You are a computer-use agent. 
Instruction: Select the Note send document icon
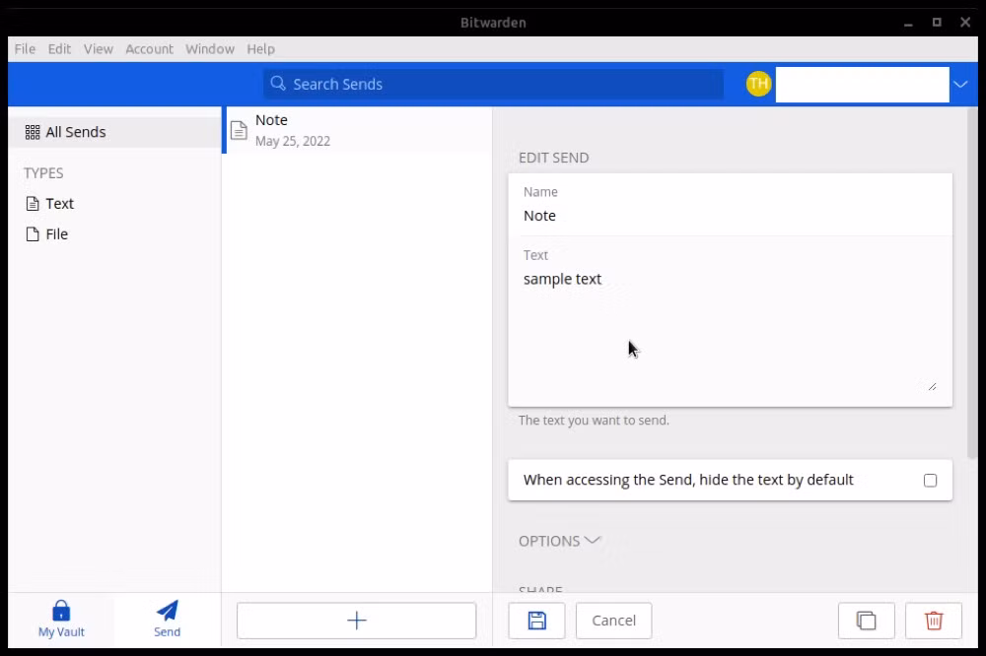[239, 130]
